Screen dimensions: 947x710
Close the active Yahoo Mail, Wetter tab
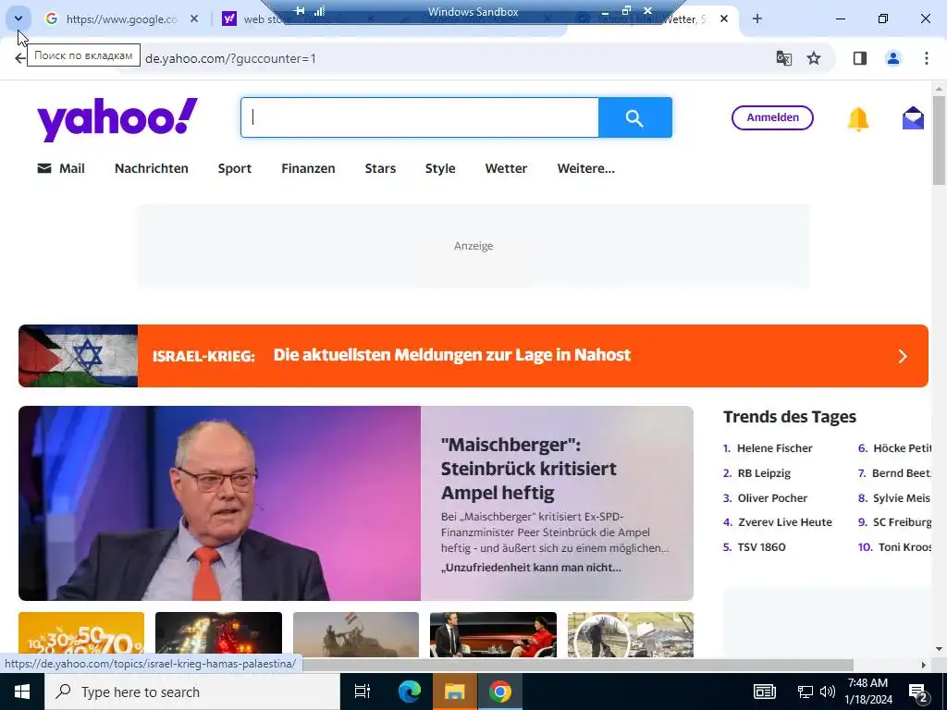[x=723, y=19]
